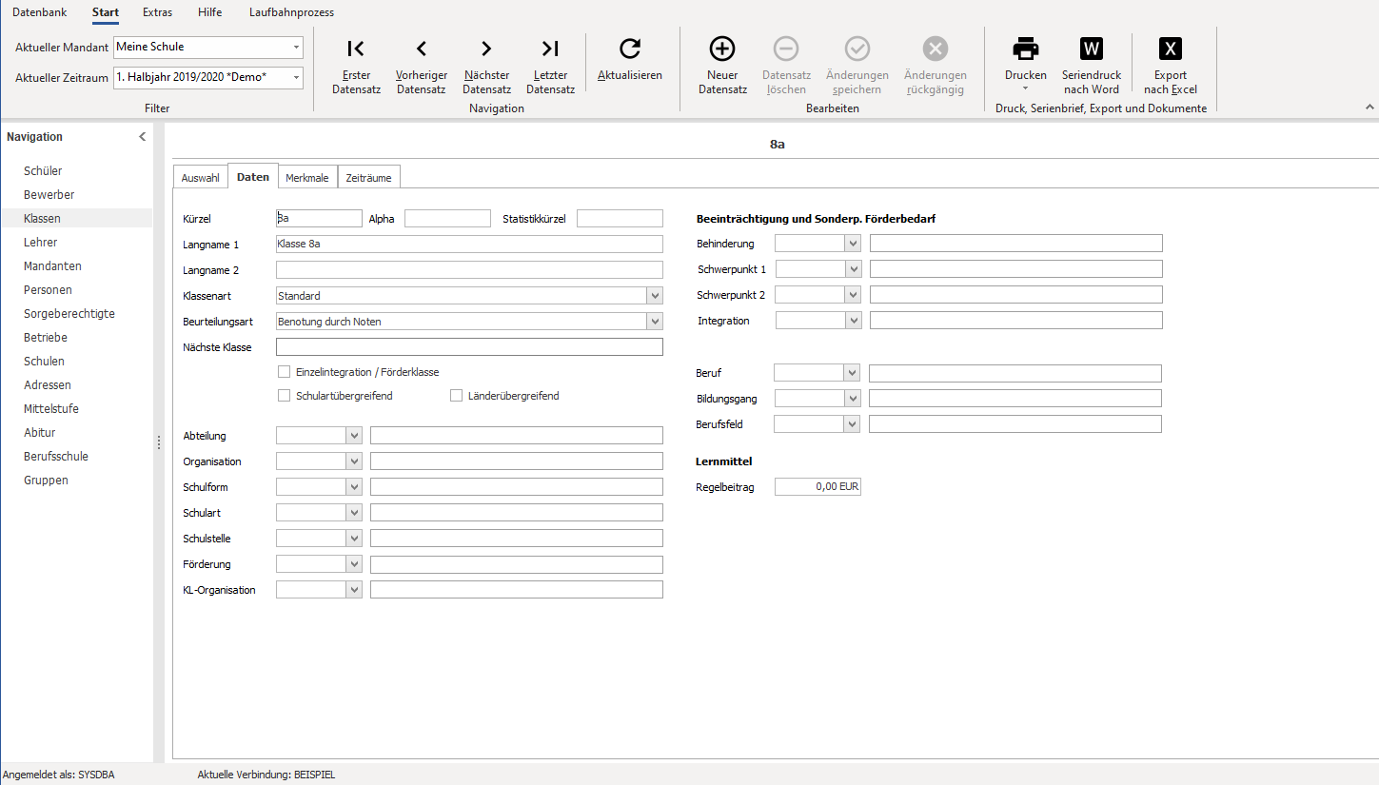Enable Einzelintegration / Förderklasse checkbox
Screen dimensions: 1379x785
click(284, 372)
